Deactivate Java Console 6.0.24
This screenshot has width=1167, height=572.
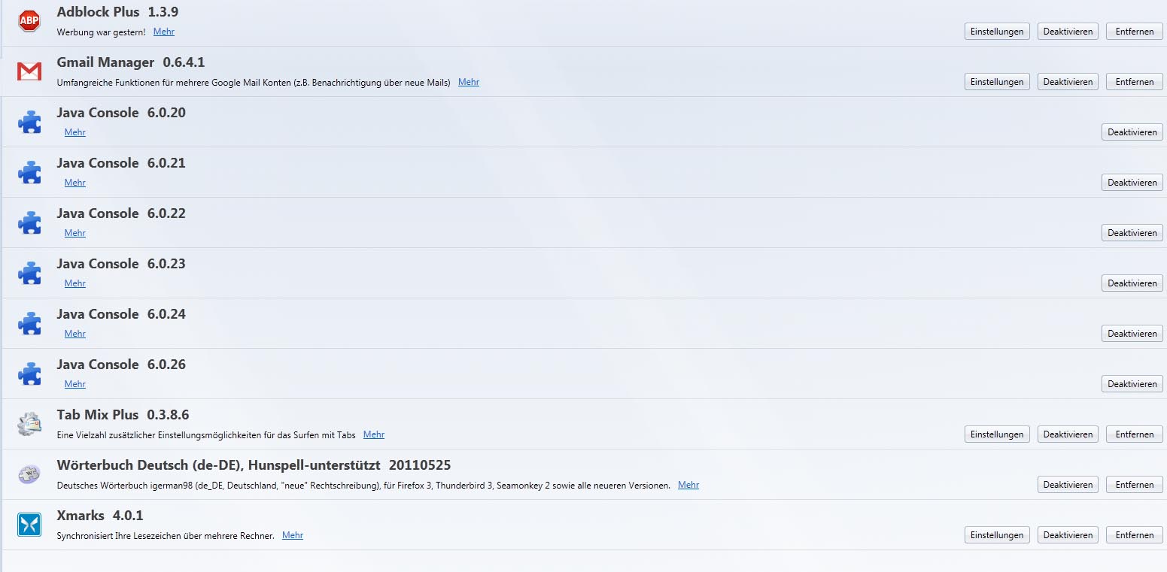(1132, 334)
